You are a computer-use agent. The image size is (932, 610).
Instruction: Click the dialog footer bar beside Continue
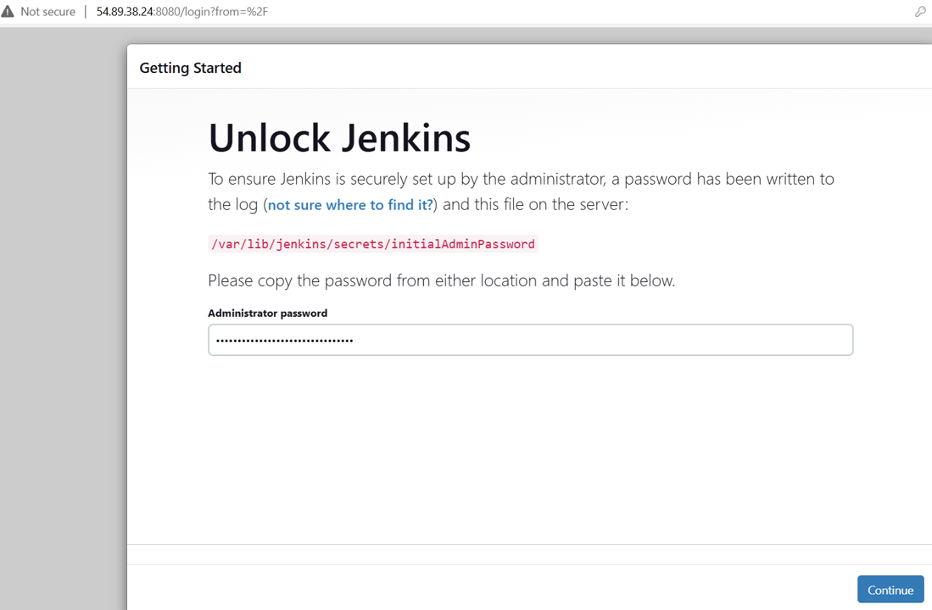tap(488, 588)
